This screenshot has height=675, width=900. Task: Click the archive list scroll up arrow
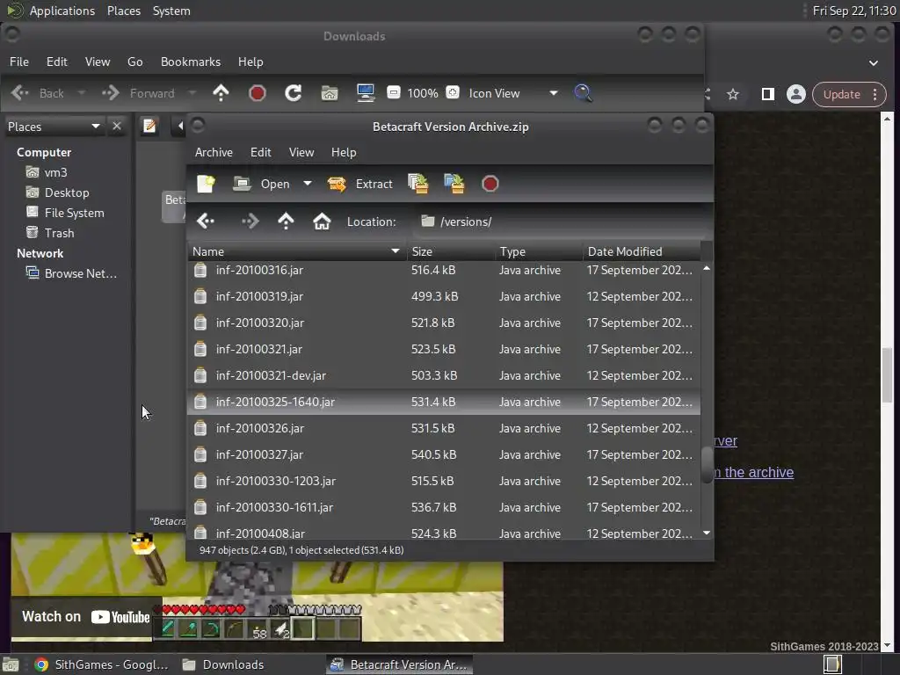coord(707,268)
